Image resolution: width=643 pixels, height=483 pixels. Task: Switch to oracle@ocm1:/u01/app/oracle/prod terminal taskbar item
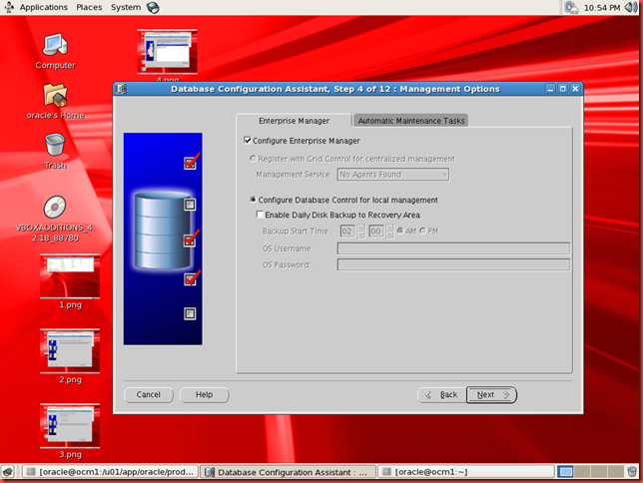click(x=110, y=472)
